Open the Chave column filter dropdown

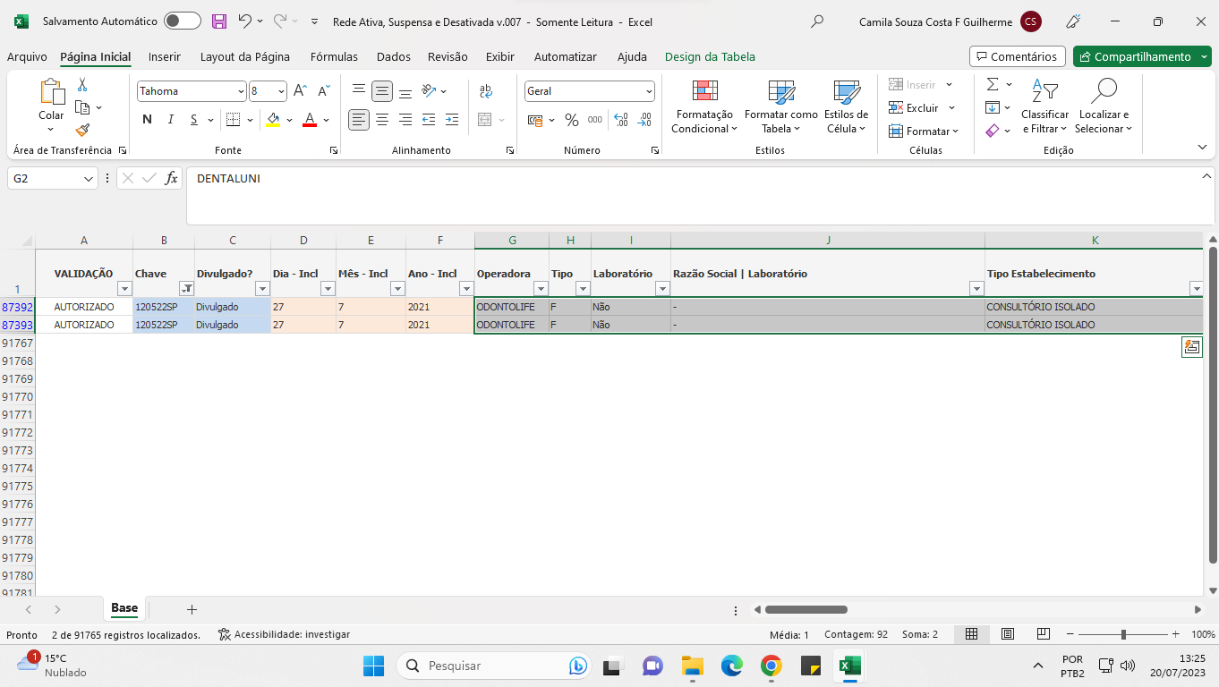click(x=186, y=289)
